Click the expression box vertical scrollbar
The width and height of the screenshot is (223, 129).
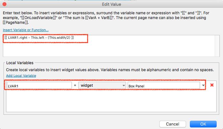tap(217, 46)
